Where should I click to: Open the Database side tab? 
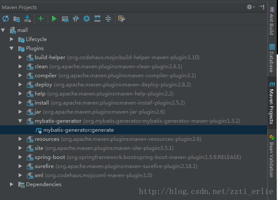tap(272, 58)
